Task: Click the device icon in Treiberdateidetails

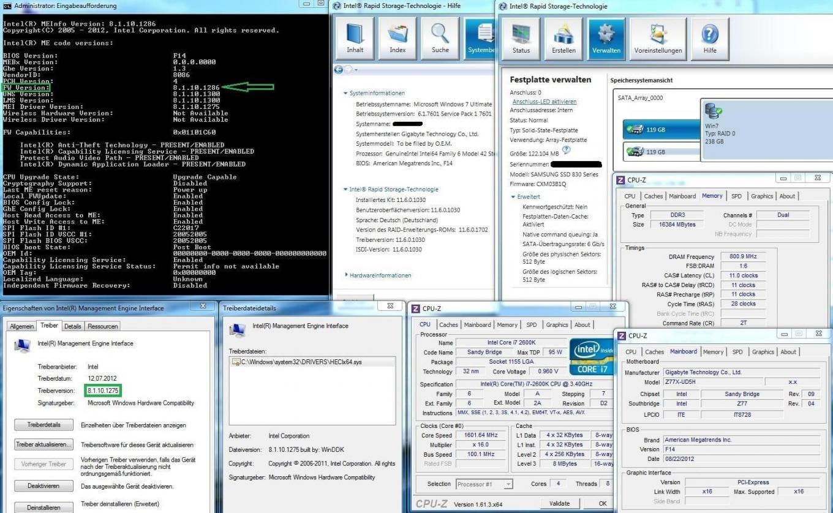Action: pos(237,330)
